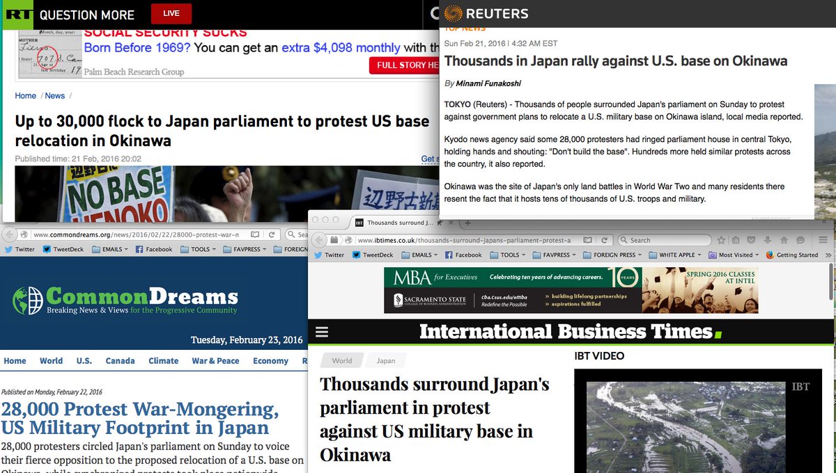836x473 pixels.
Task: Open the Canada section on CommonDreams
Action: point(120,361)
